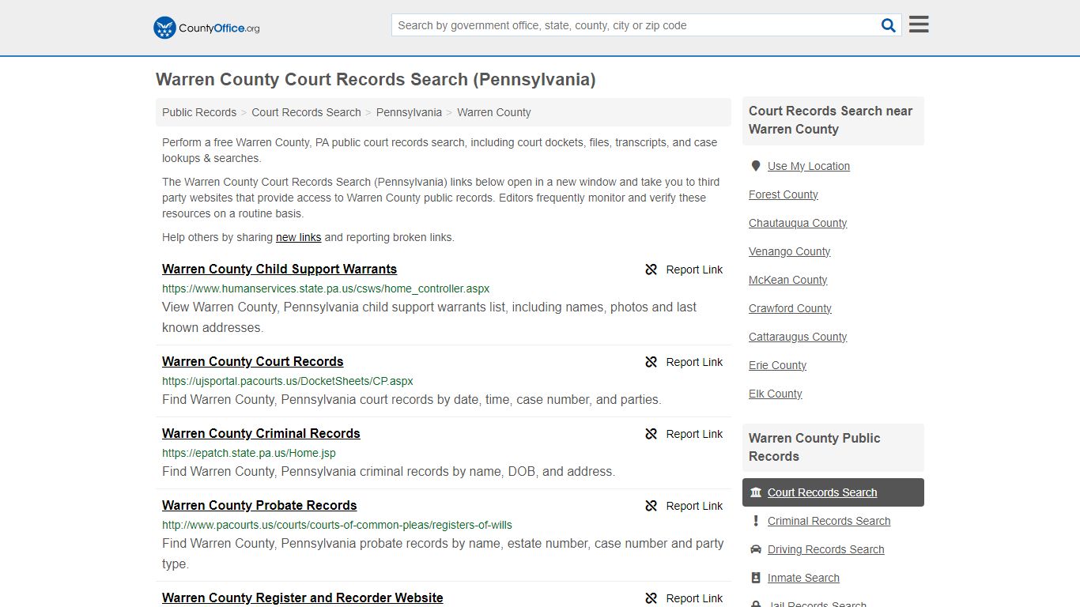Select Forest County

pos(784,194)
